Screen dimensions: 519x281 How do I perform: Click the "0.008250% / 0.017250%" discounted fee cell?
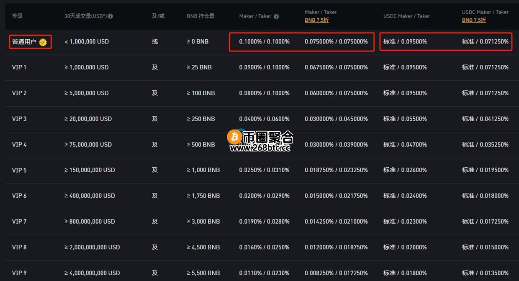click(337, 273)
